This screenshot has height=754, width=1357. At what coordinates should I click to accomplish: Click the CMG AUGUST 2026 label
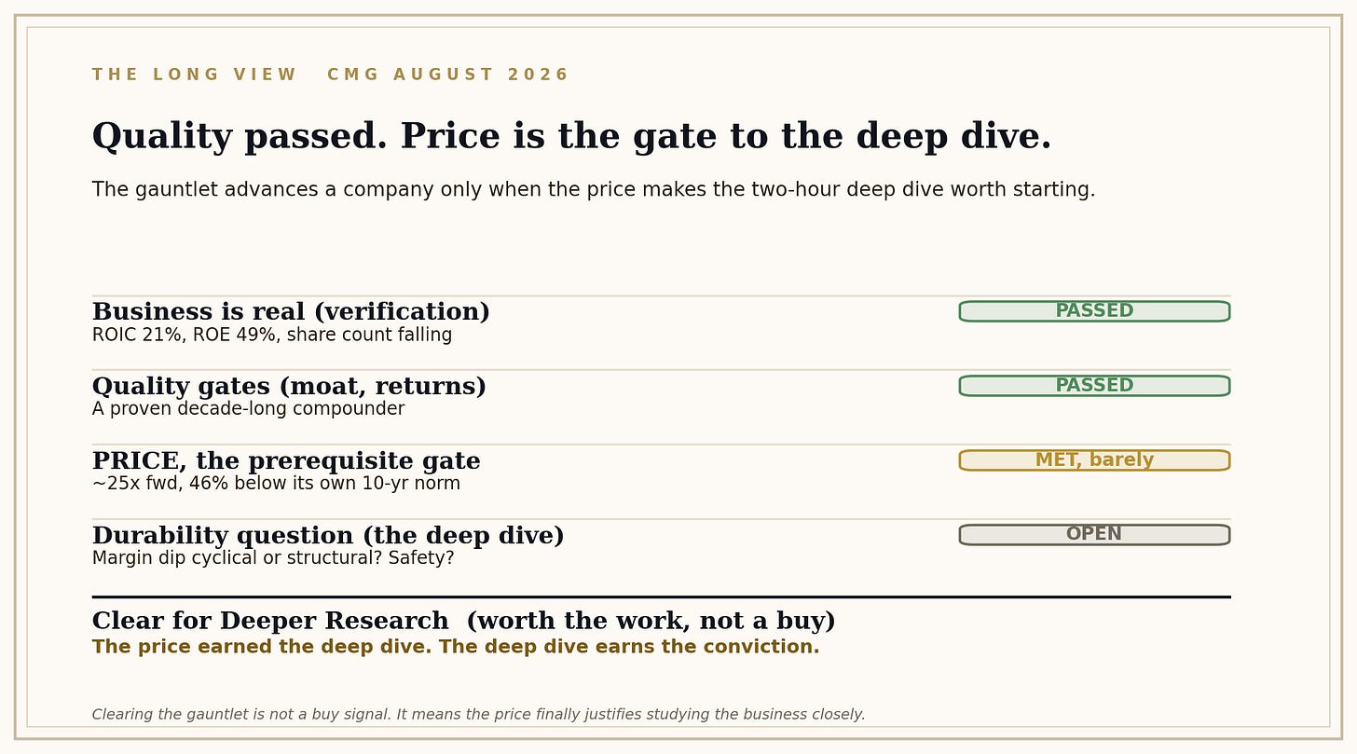coord(447,75)
